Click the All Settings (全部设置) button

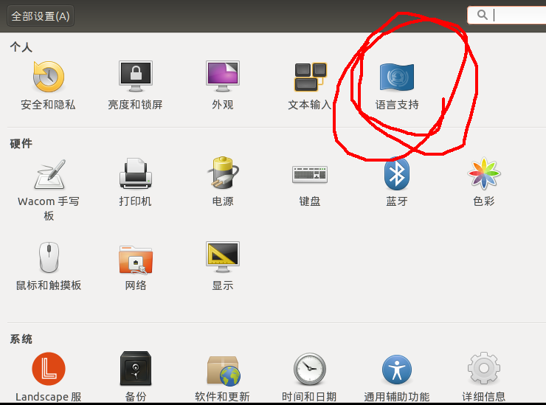click(x=41, y=16)
